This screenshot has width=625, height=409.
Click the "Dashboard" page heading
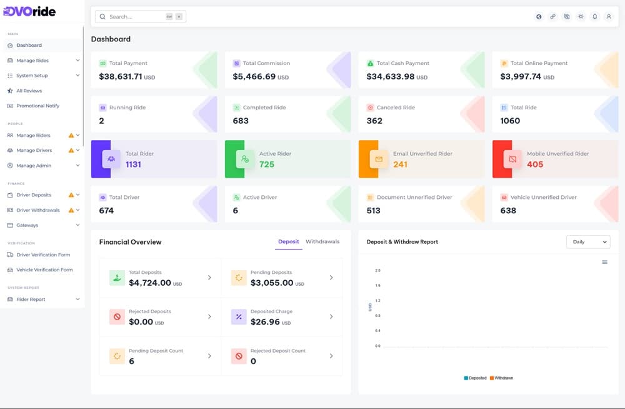[111, 39]
